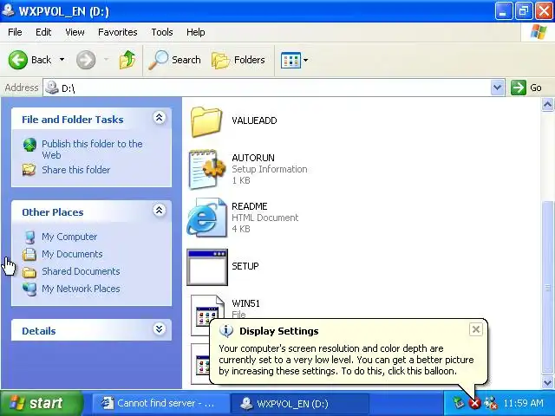The image size is (555, 416).
Task: Click the network connection tray icon
Action: [491, 403]
